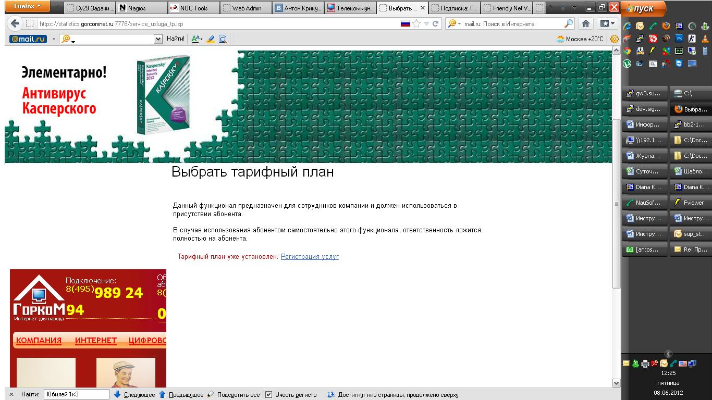Open the search engine selector dropdown
This screenshot has width=712, height=400.
pyautogui.click(x=453, y=23)
